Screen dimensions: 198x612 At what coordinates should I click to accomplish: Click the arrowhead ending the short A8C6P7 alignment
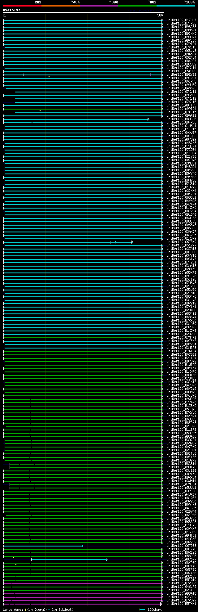(x=106, y=560)
